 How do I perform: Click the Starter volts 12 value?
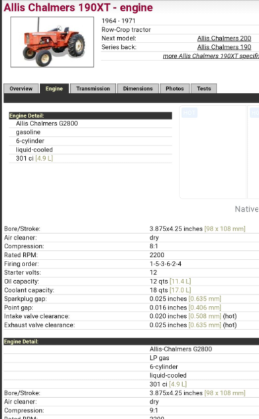click(x=153, y=272)
